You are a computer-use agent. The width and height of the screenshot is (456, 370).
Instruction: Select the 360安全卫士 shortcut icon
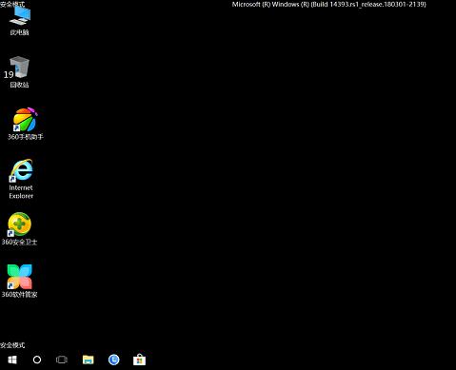19,224
